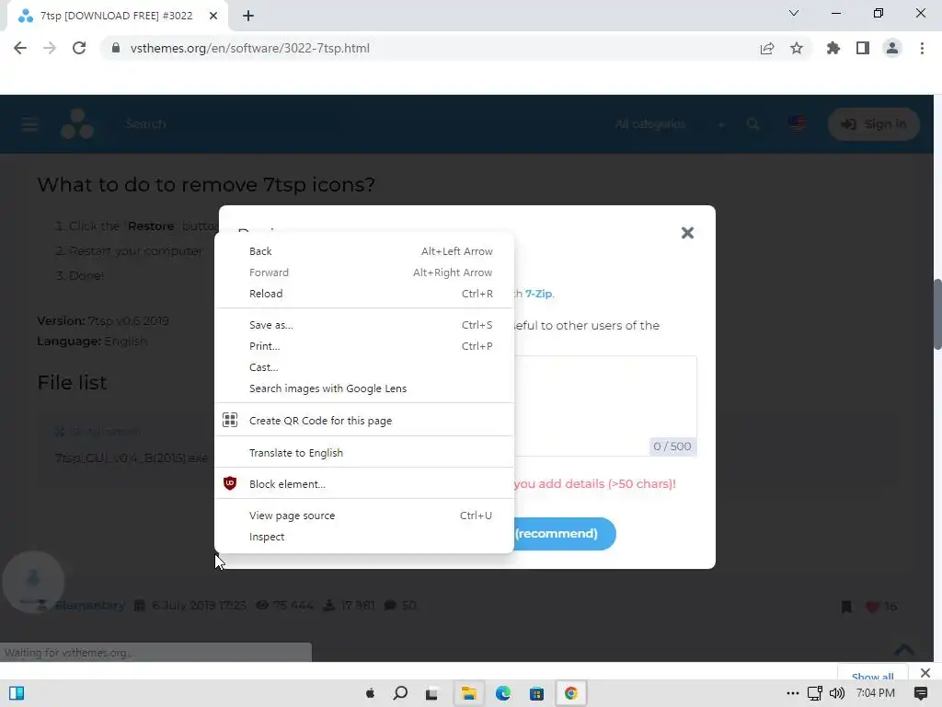The height and width of the screenshot is (707, 942).
Task: Close the download dialog with X
Action: [687, 233]
